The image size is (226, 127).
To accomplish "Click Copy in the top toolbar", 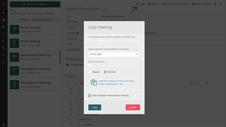I will coord(141,4).
